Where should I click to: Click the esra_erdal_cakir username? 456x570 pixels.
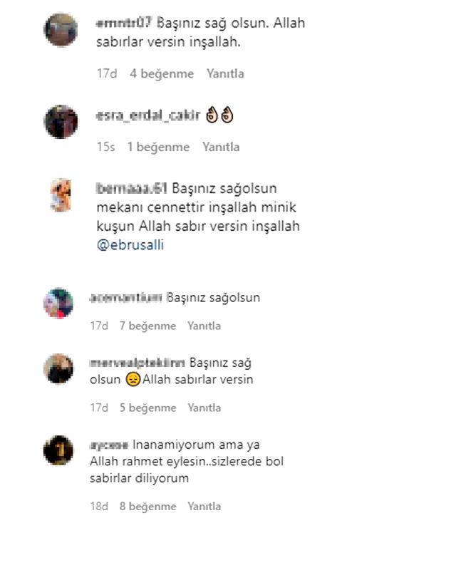click(x=148, y=115)
